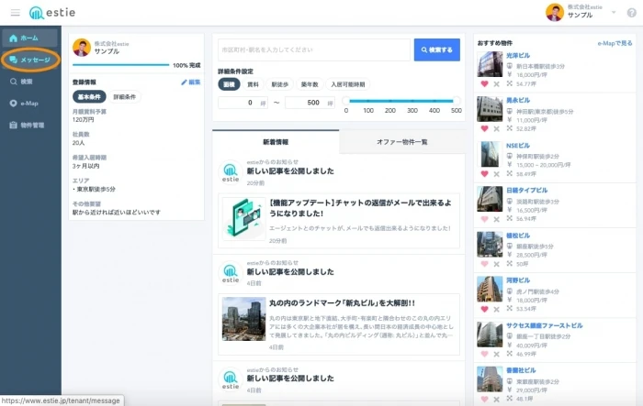Click the 検索する search button

436,49
